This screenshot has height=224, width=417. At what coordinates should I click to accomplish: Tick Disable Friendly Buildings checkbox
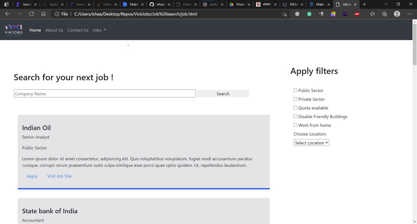tap(295, 116)
